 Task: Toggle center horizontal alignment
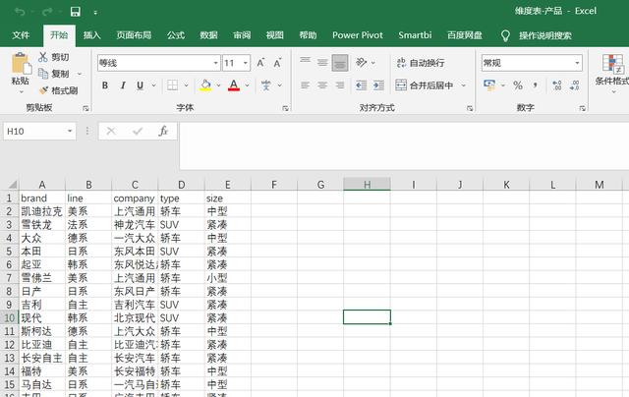pyautogui.click(x=322, y=85)
